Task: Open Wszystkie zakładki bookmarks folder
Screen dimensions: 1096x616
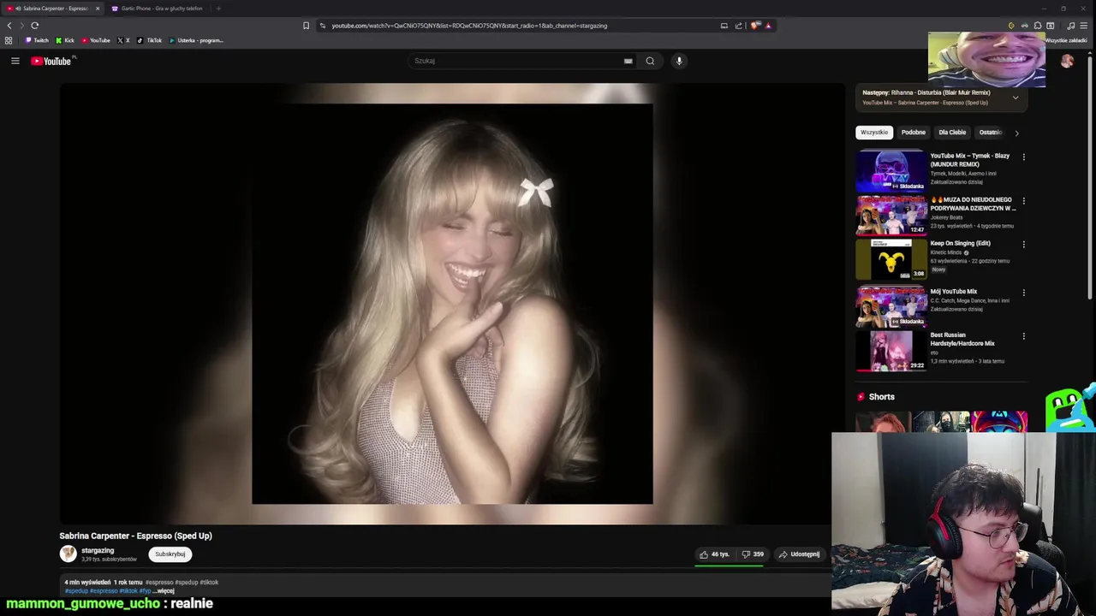Action: [x=1065, y=40]
